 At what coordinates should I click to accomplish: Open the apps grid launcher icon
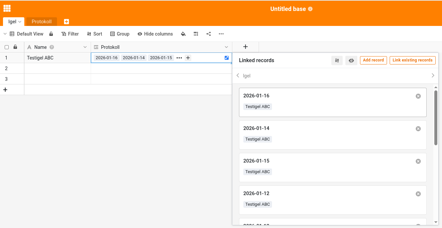[x=7, y=9]
